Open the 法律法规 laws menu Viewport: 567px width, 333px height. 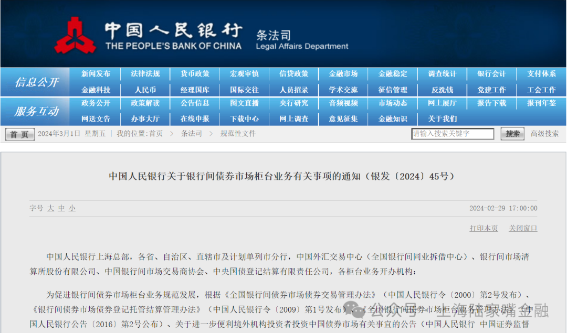click(x=145, y=74)
